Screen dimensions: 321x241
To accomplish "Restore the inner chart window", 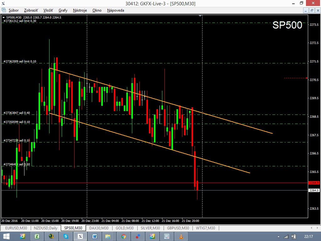I will [312, 10].
